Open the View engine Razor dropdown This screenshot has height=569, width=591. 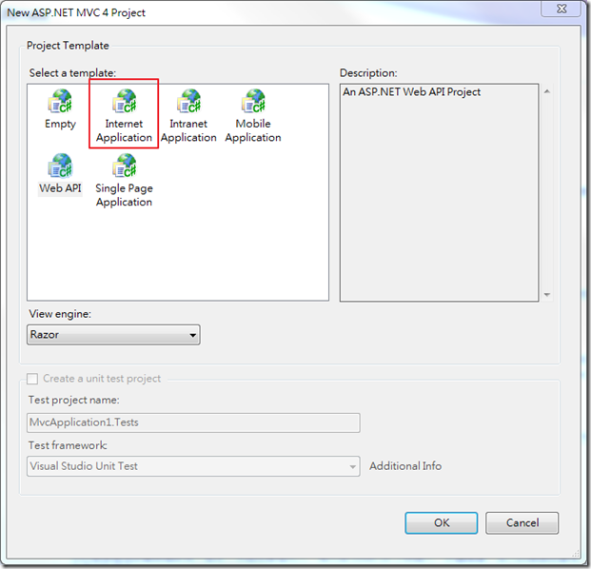113,335
